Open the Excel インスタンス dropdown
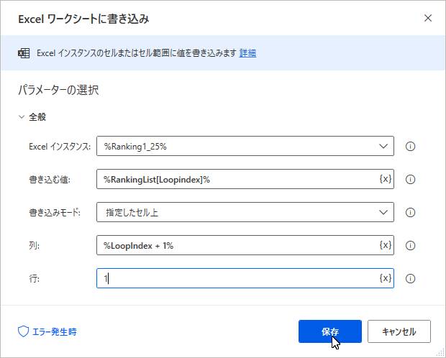 point(245,146)
